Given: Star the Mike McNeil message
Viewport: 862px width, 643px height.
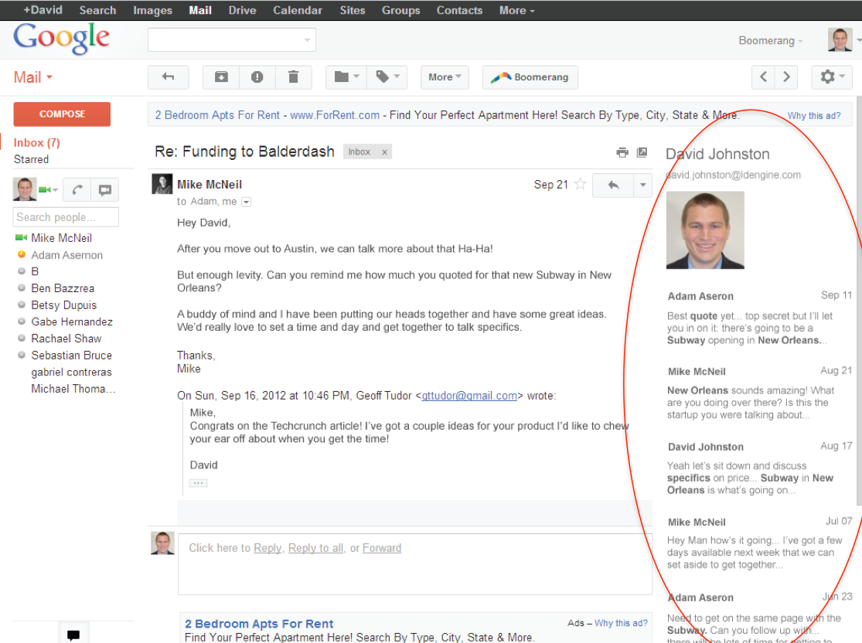Looking at the screenshot, I should tap(580, 184).
